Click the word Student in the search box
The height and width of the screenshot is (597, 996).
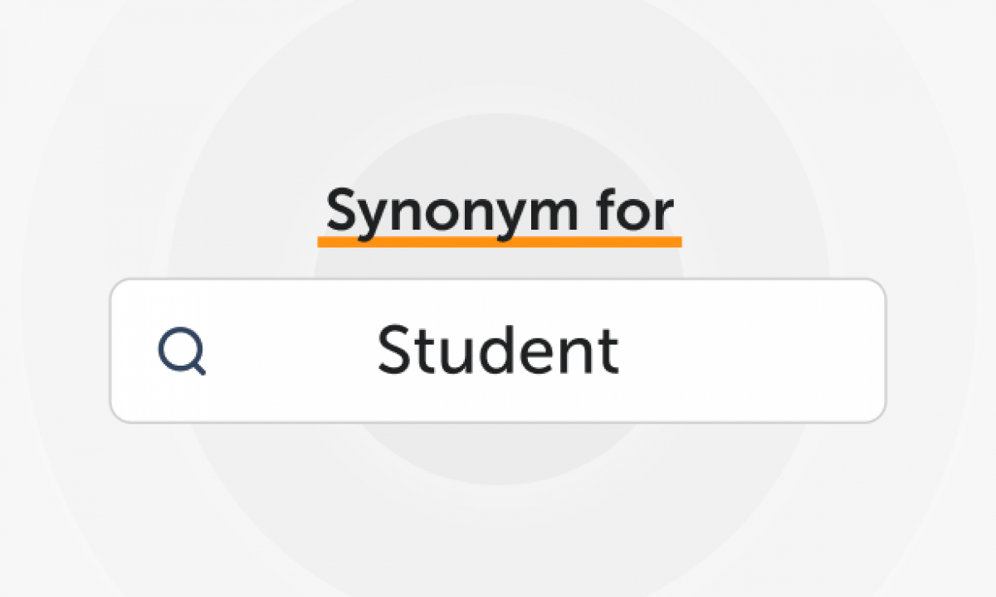498,350
